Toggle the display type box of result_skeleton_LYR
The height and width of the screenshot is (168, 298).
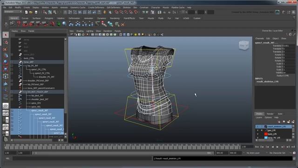(262, 126)
